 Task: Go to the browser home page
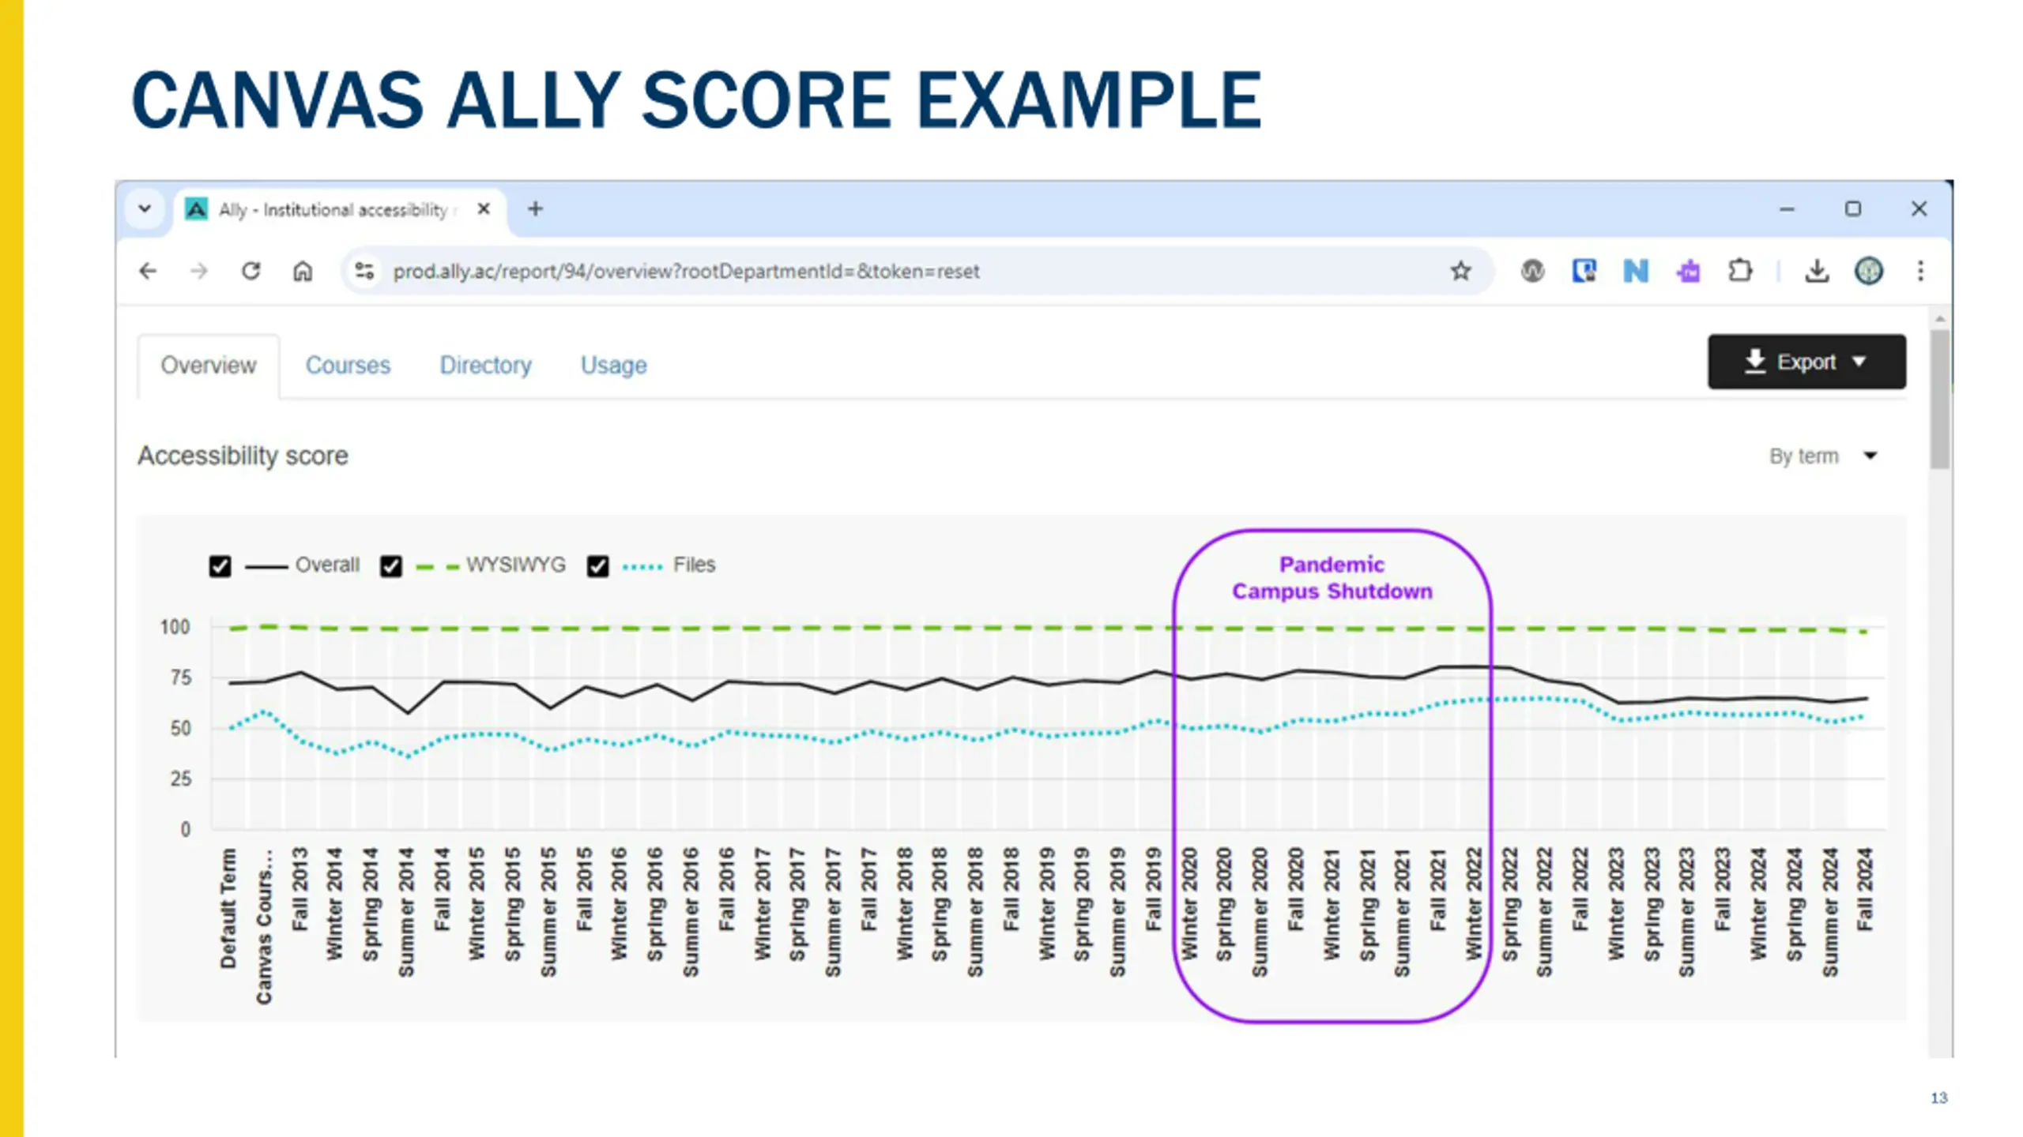click(303, 271)
